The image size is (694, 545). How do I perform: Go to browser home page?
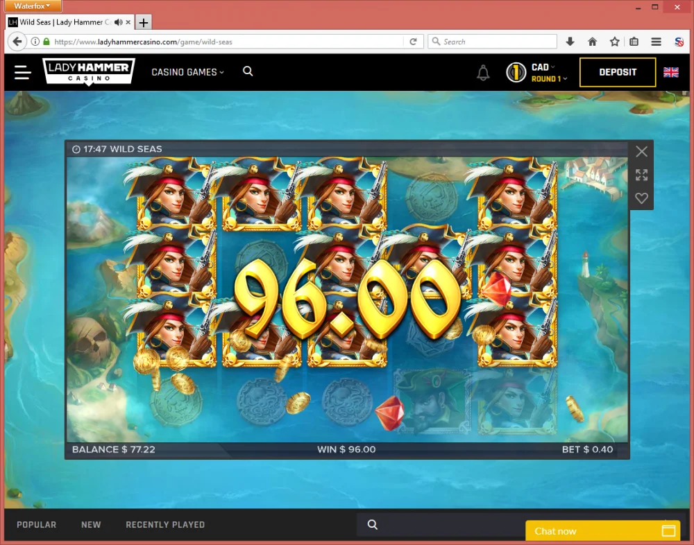pos(592,42)
